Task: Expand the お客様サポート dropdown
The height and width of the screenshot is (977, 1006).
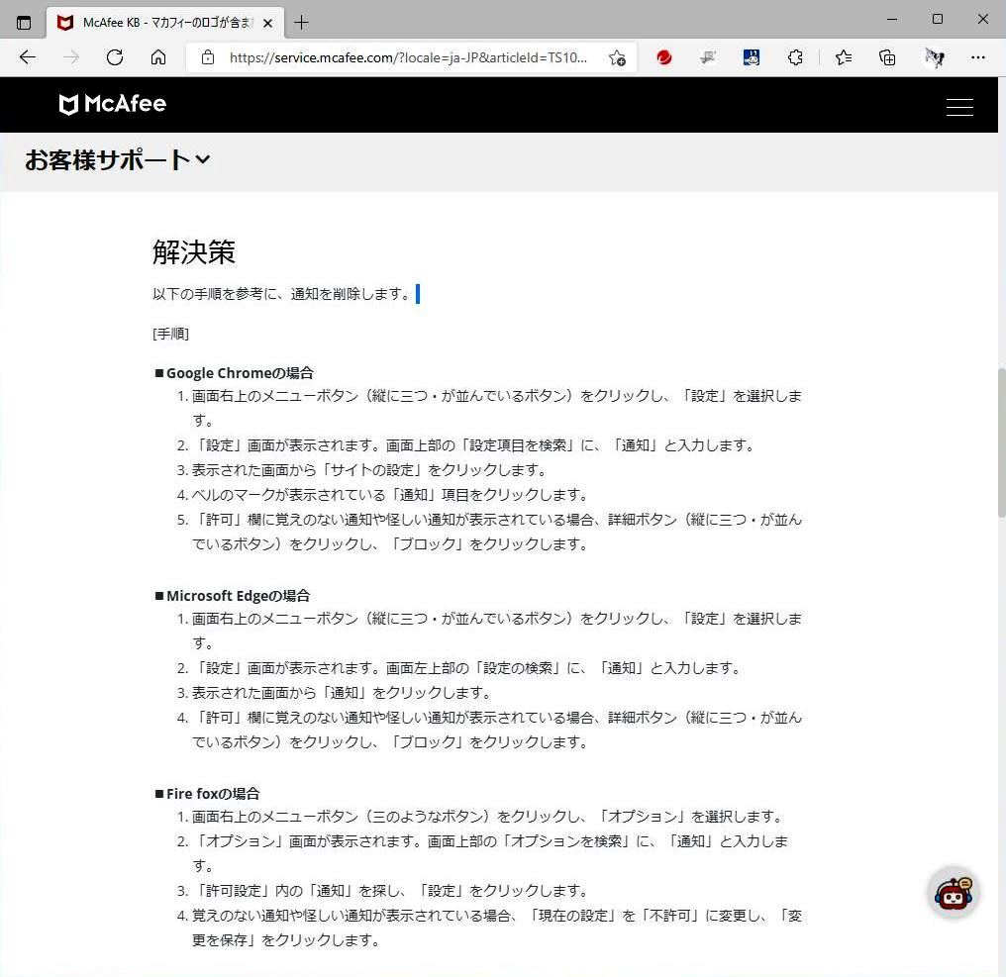Action: 118,159
